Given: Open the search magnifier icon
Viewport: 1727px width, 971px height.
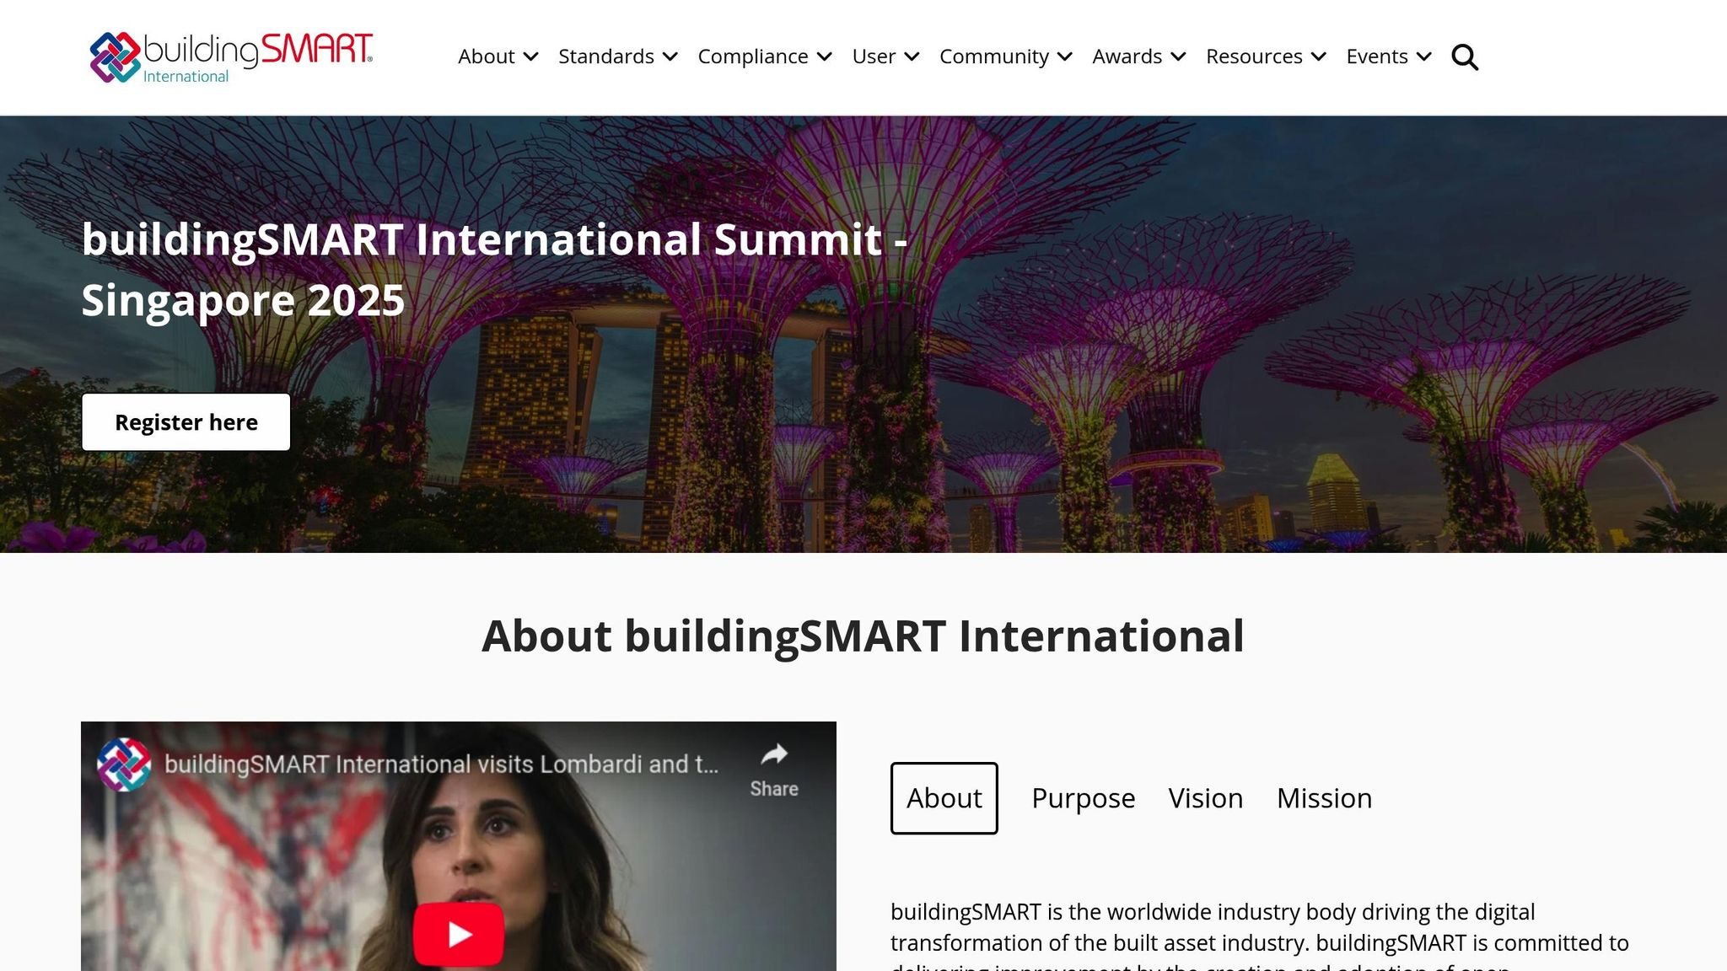Looking at the screenshot, I should (x=1465, y=57).
